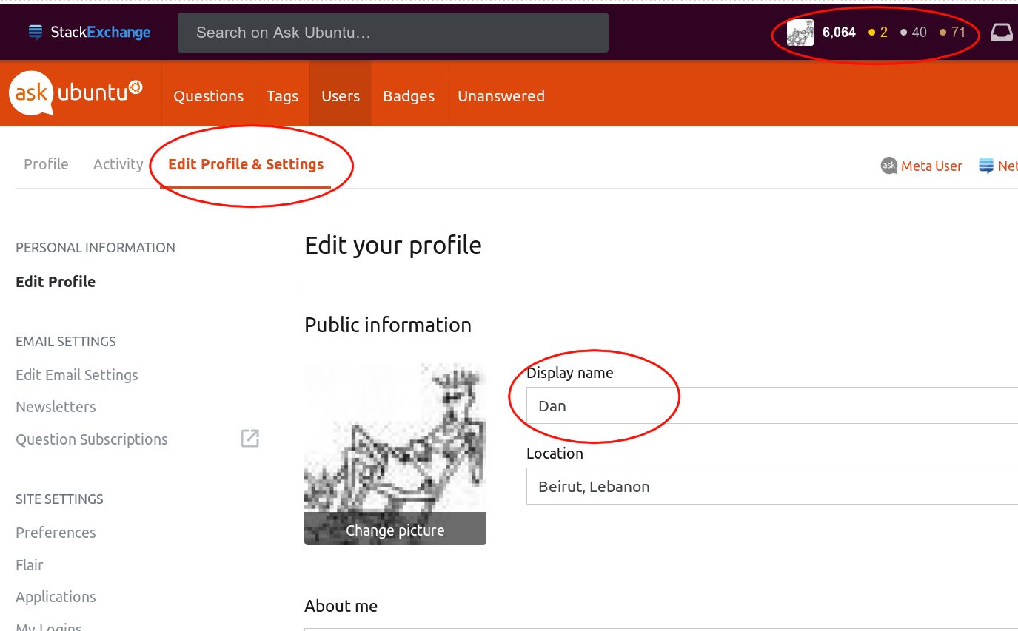Click the silver badge count 40

914,33
